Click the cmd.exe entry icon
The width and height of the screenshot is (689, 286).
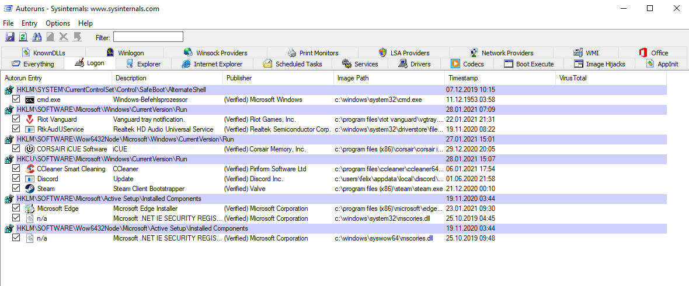pos(29,100)
